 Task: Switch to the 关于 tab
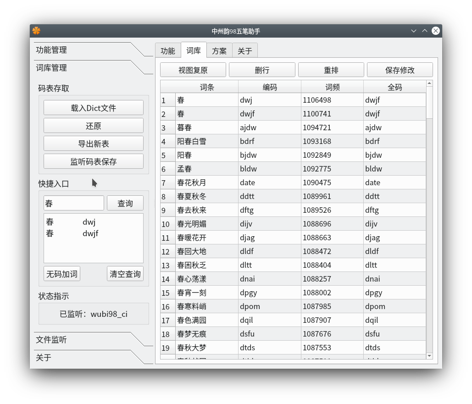click(245, 50)
